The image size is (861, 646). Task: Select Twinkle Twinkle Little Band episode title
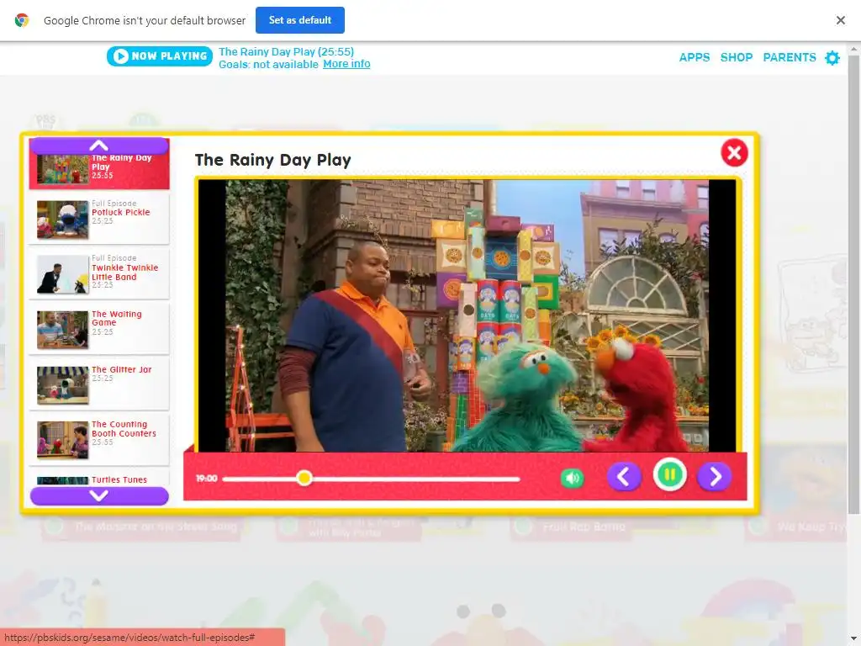(124, 272)
